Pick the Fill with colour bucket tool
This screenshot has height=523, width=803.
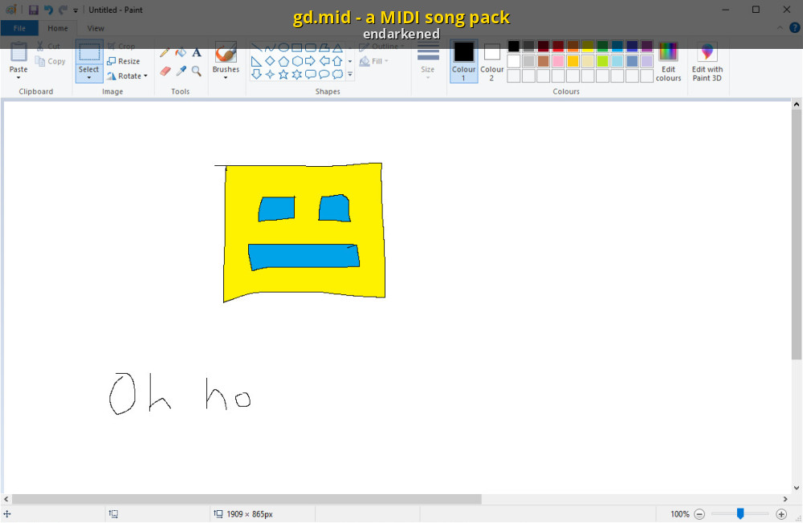tap(181, 53)
